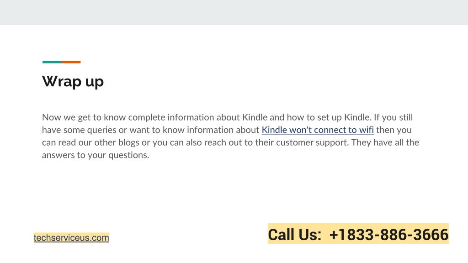Image resolution: width=468 pixels, height=263 pixels.
Task: Click the teal segment of the accent line
Action: 52,62
